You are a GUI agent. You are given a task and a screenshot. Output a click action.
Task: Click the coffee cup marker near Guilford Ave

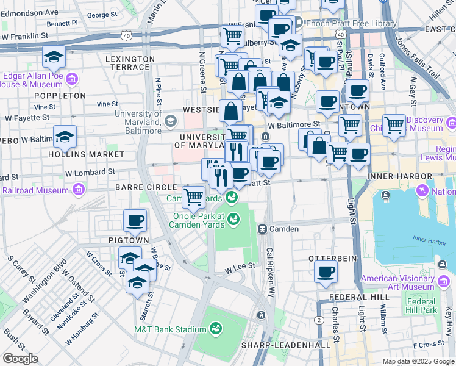(358, 91)
